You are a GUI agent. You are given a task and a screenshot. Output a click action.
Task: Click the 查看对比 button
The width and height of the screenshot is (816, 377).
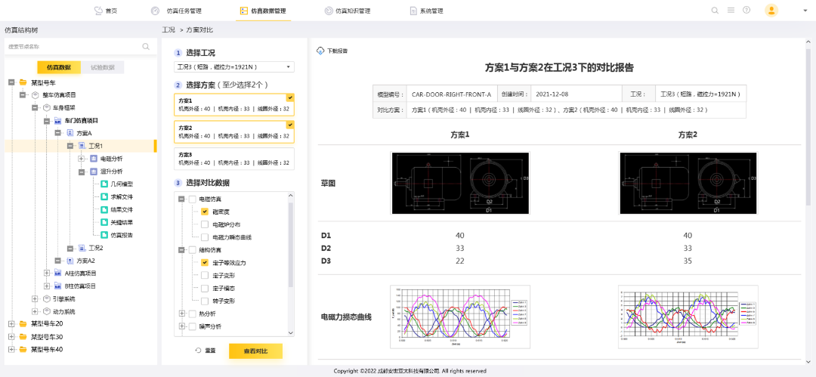coord(255,351)
